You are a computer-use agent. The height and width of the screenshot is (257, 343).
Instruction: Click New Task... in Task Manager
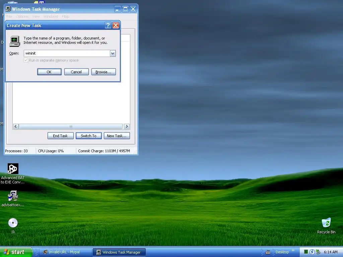pos(117,136)
